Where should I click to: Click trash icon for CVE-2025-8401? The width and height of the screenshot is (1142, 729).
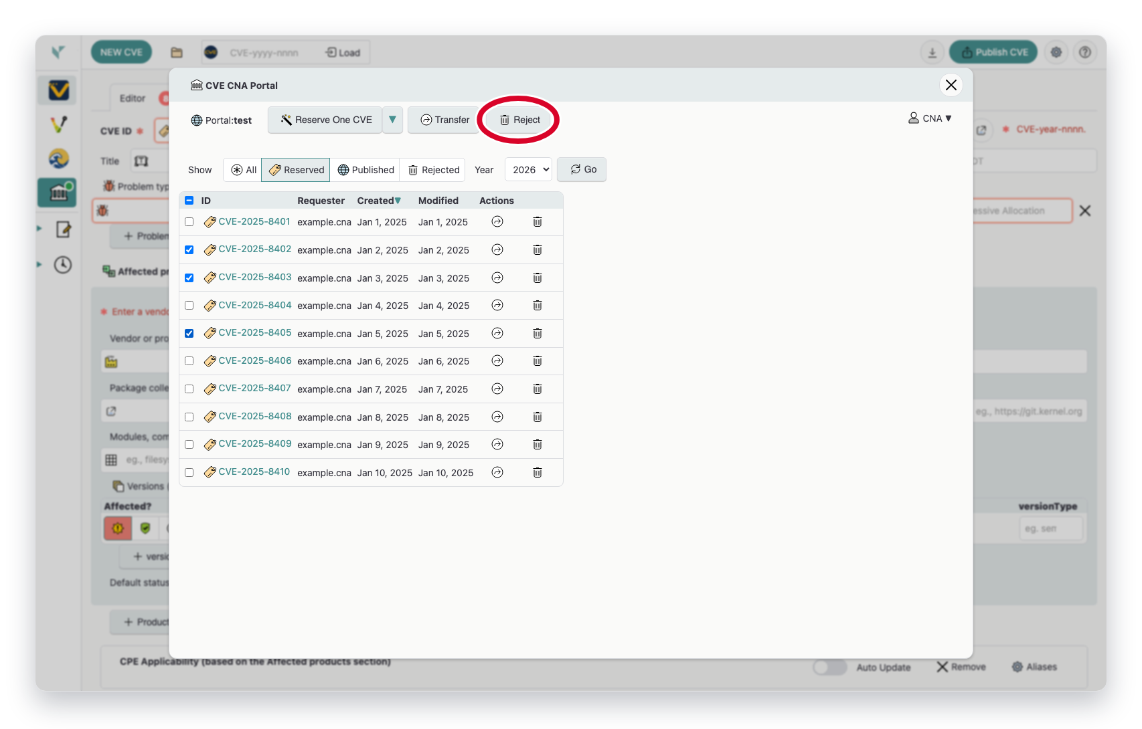[538, 221]
